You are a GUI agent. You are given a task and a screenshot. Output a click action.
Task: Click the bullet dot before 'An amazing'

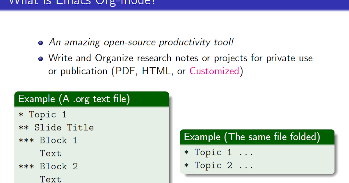(41, 43)
